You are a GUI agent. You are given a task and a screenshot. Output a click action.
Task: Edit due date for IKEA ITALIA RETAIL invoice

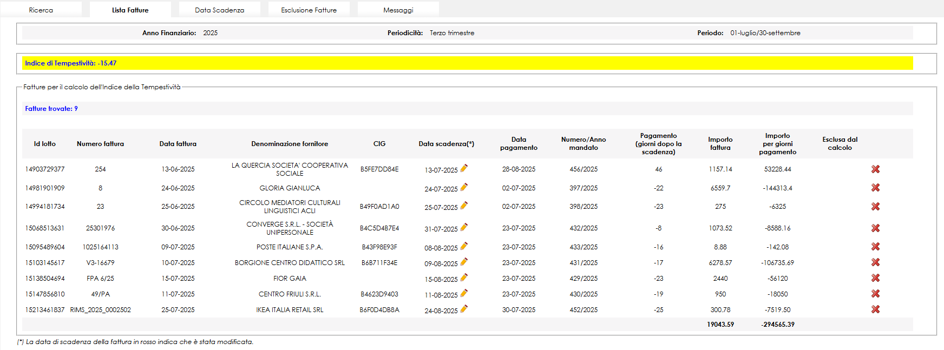point(464,309)
